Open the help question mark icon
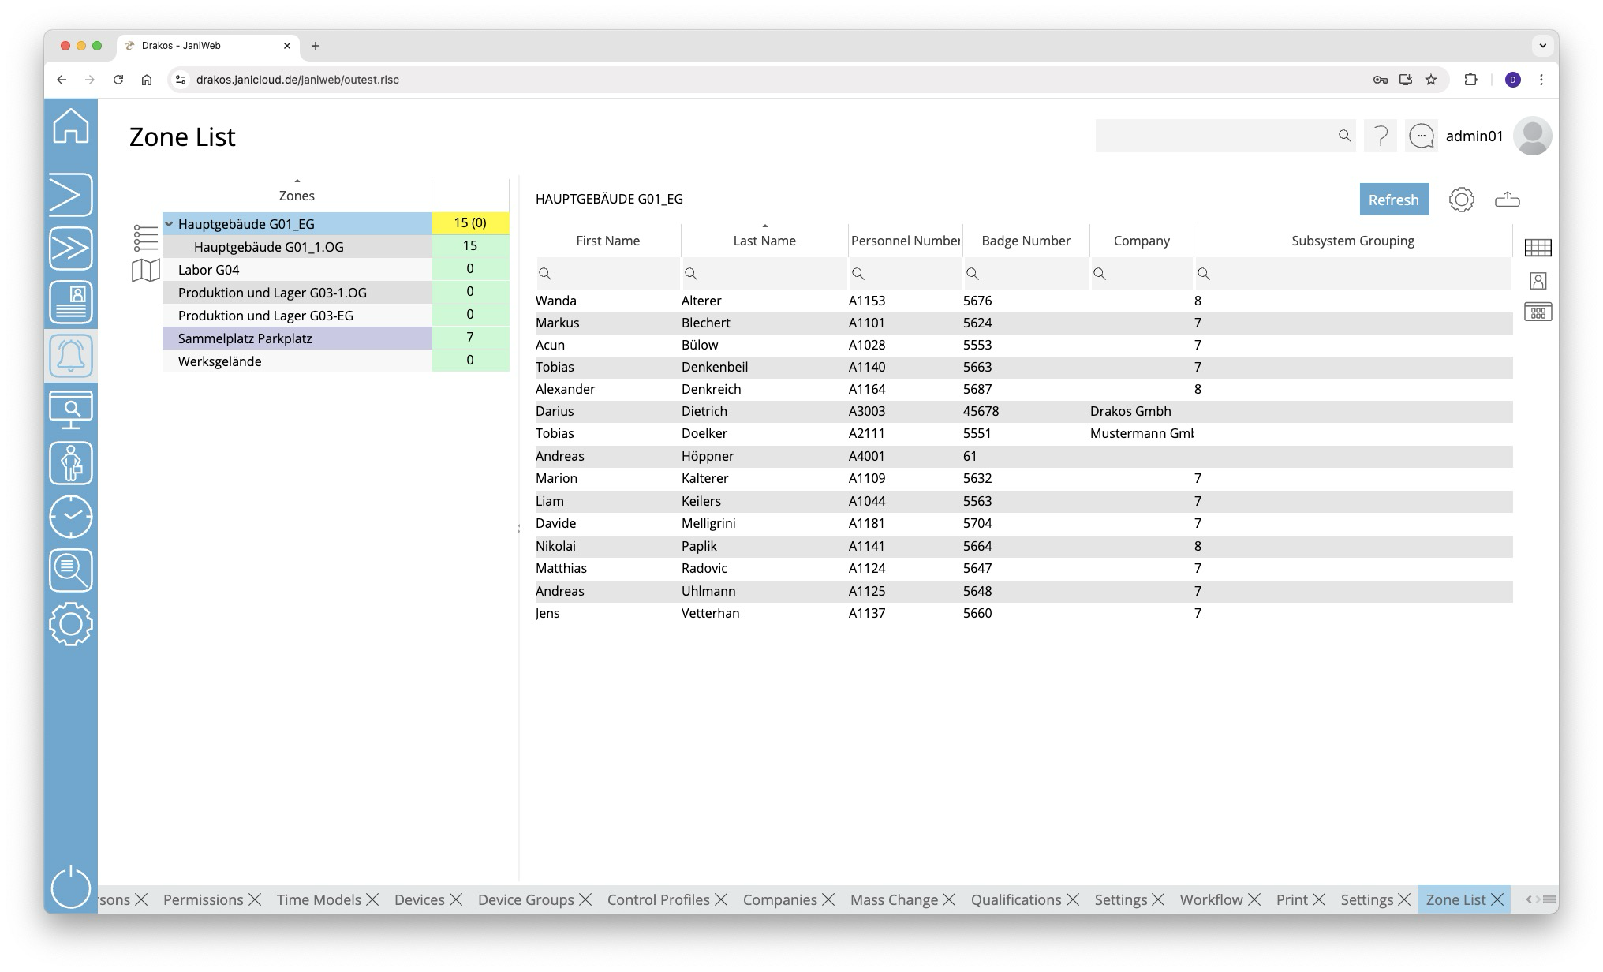1603x972 pixels. (x=1380, y=136)
